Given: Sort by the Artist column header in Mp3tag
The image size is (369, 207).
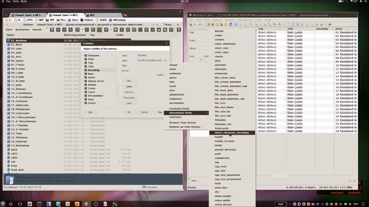Looking at the screenshot, I should click(339, 29).
